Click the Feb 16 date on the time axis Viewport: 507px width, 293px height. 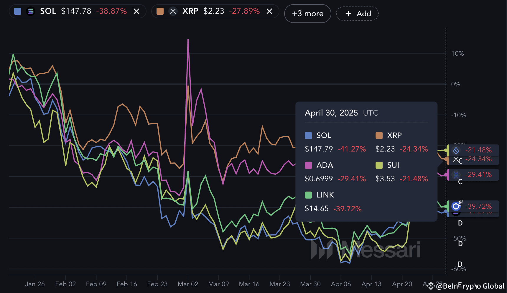[127, 284]
